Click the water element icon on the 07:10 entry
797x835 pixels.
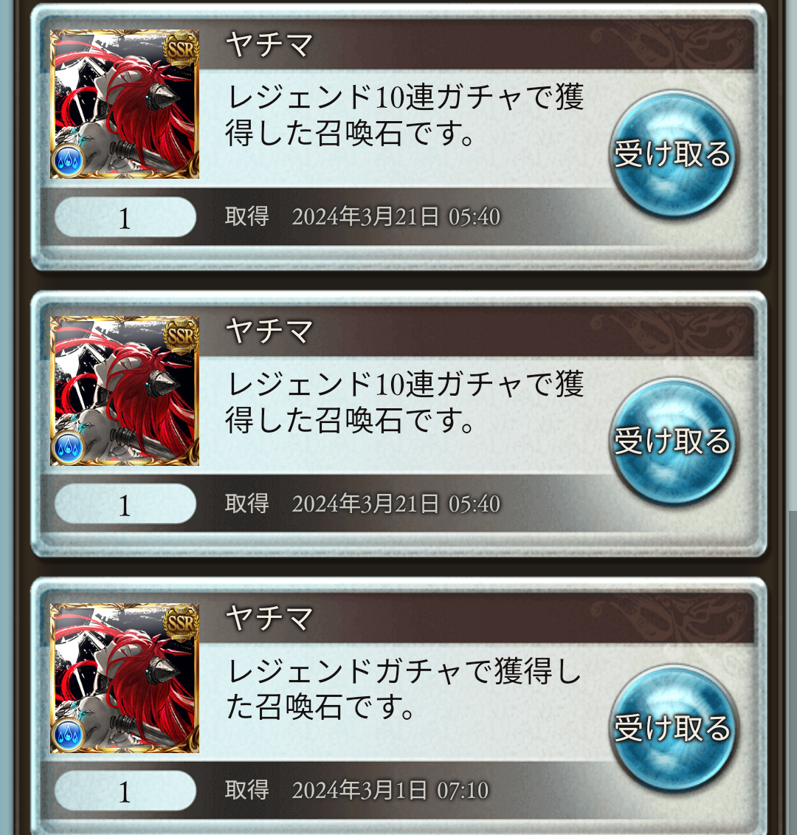(x=68, y=733)
